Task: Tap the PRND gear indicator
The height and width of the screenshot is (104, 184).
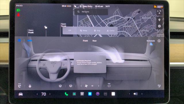Action: click(20, 5)
